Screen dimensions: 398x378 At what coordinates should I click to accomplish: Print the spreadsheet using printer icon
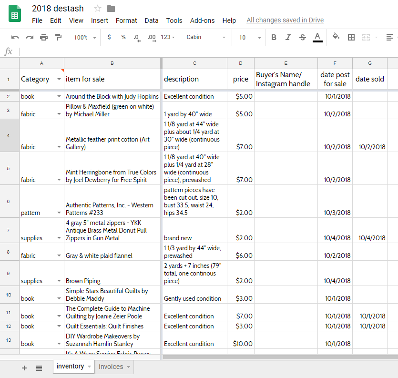(44, 37)
